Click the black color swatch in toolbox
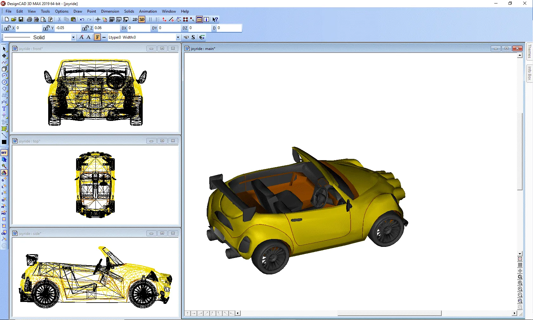The height and width of the screenshot is (320, 533). pos(4,142)
